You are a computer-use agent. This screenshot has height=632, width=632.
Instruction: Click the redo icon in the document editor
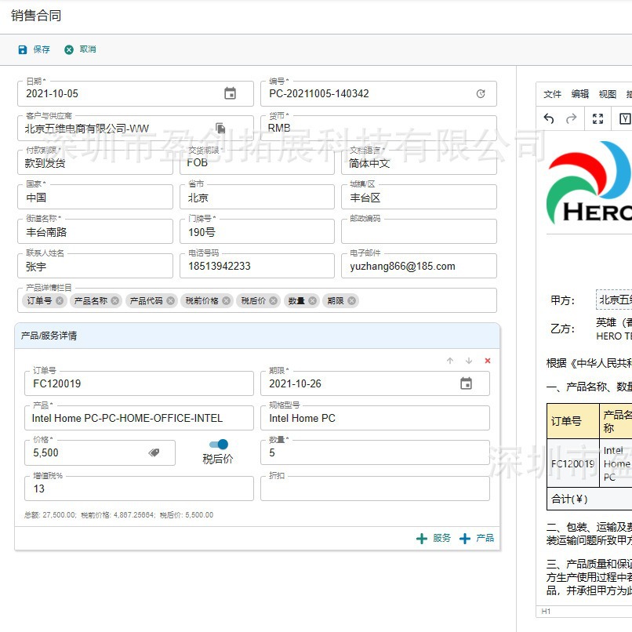tap(571, 118)
